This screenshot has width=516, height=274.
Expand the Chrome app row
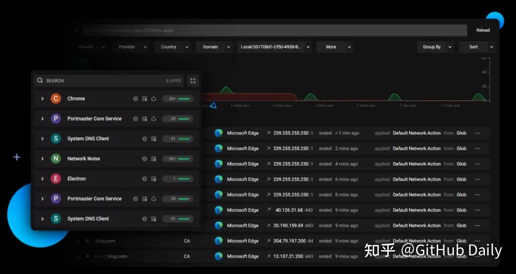pos(43,99)
